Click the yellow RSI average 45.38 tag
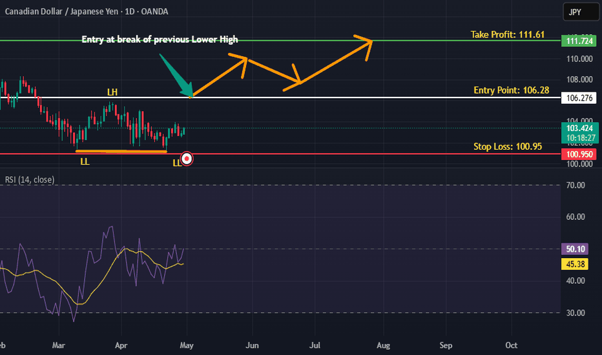Image resolution: width=602 pixels, height=355 pixels. tap(575, 264)
